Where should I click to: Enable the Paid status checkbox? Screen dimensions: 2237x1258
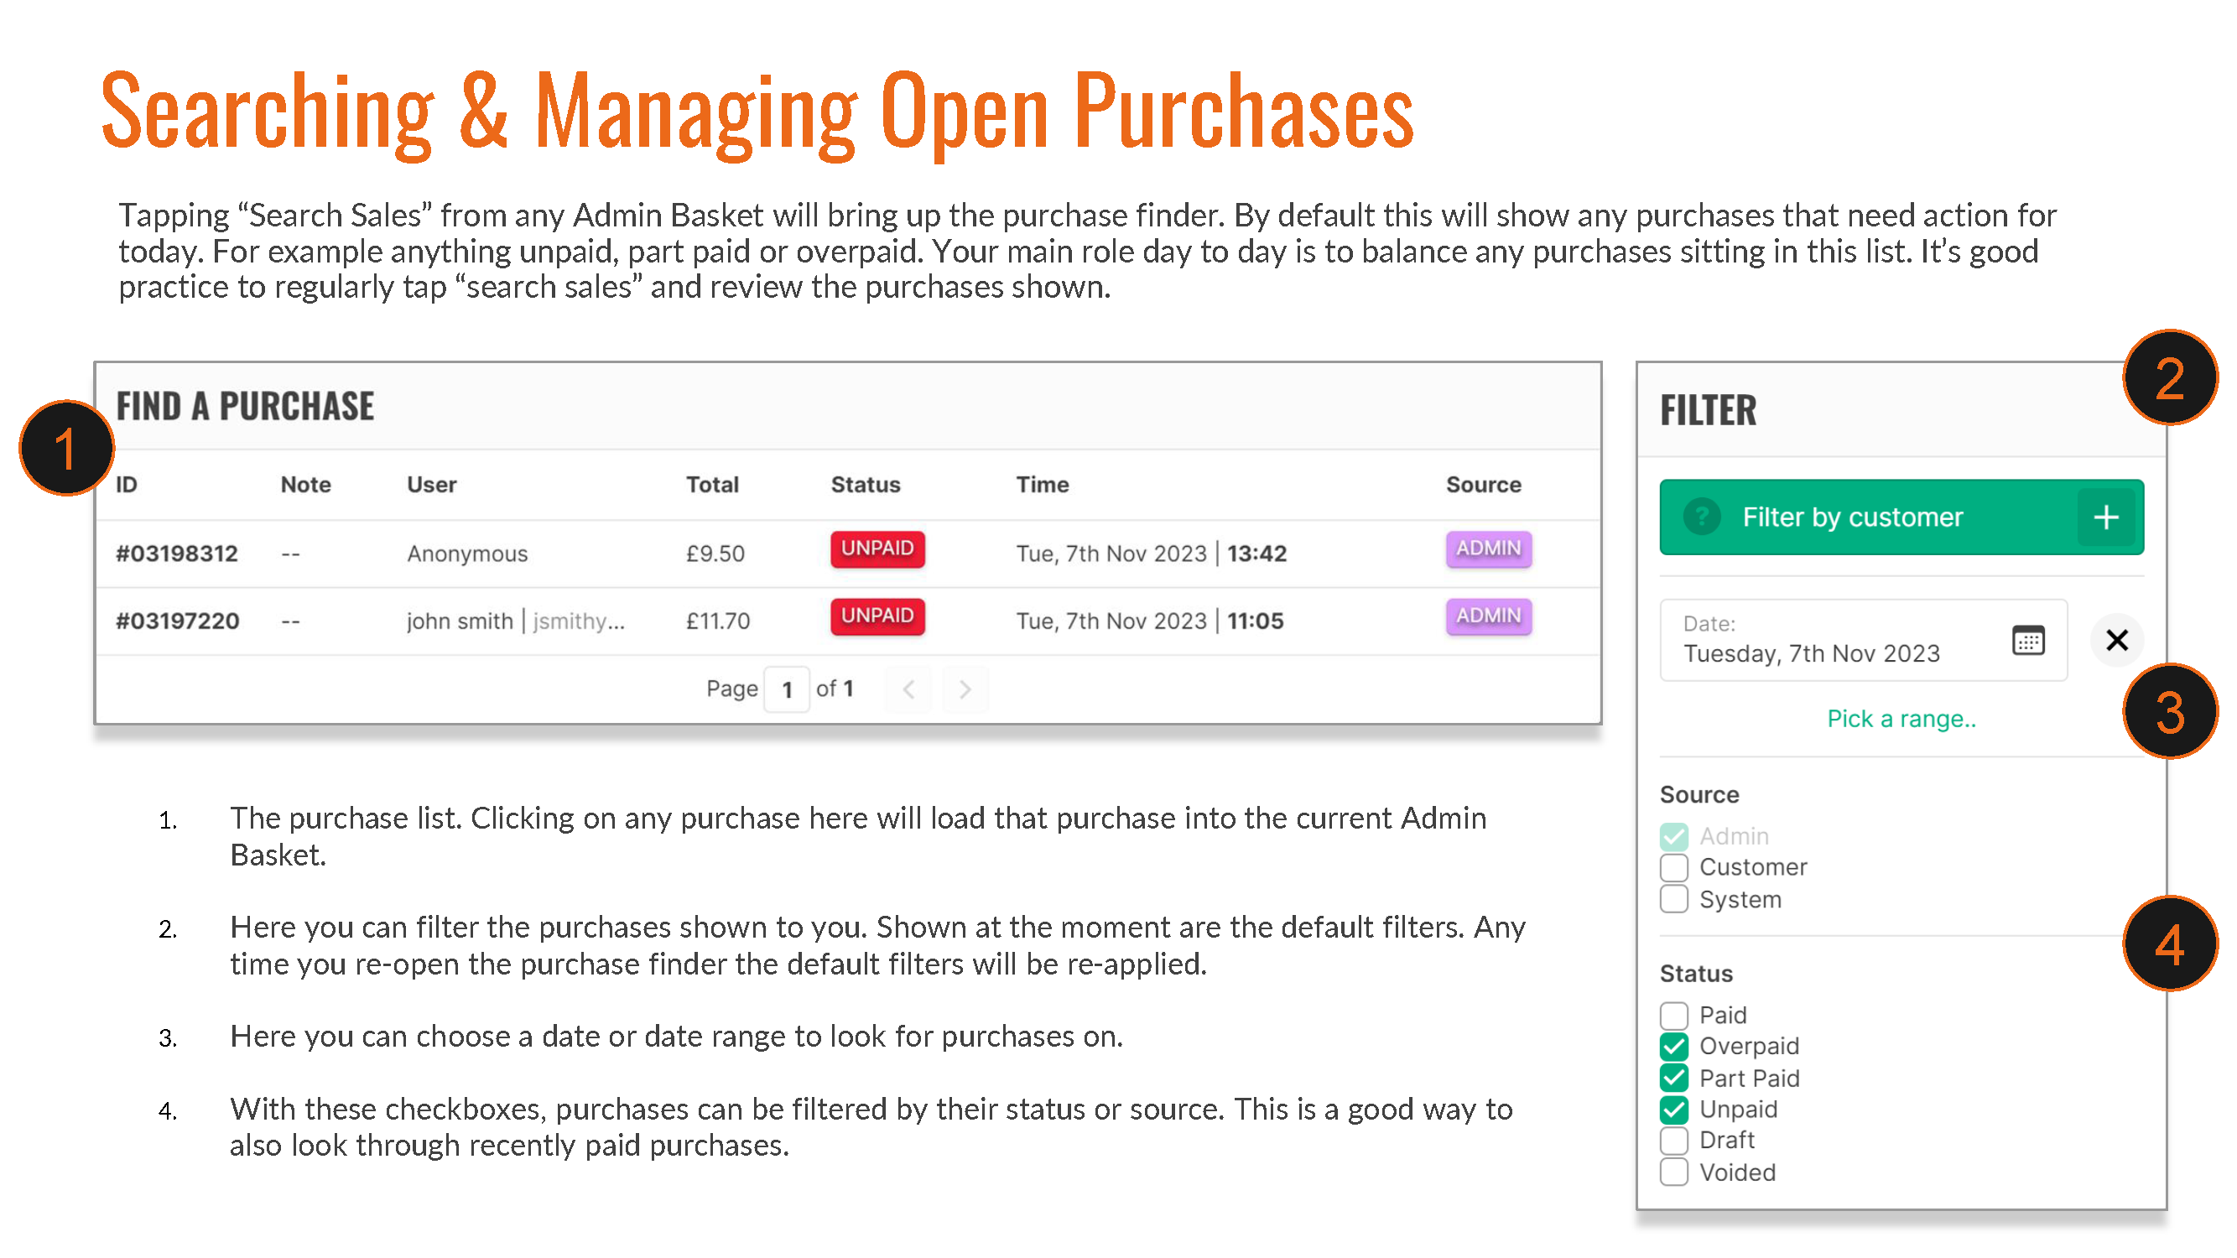click(x=1673, y=1014)
